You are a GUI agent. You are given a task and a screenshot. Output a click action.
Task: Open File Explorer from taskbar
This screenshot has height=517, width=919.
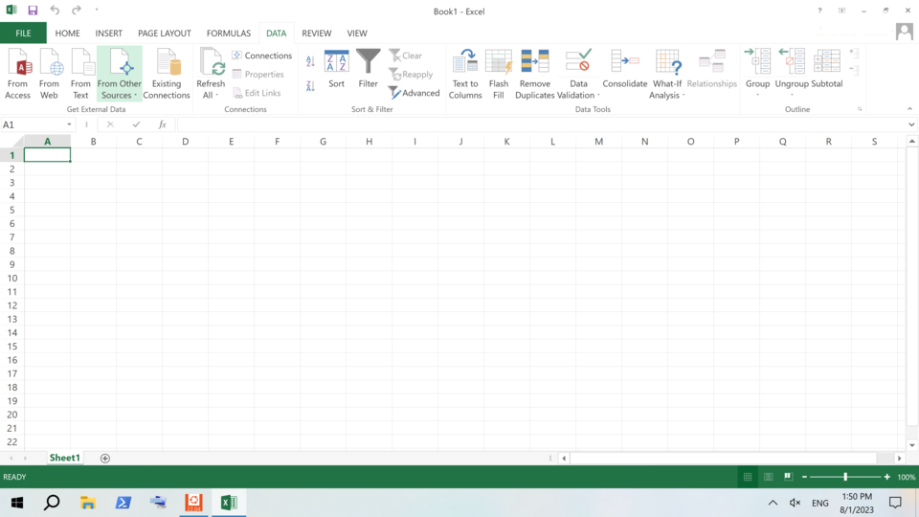(88, 503)
